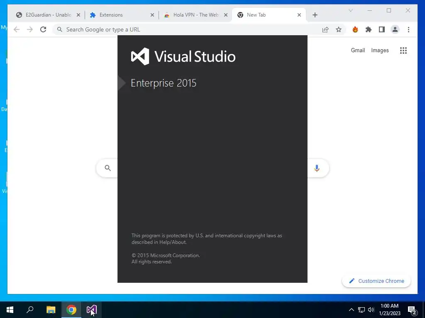
Task: Minimize the Chrome window
Action: tap(370, 10)
